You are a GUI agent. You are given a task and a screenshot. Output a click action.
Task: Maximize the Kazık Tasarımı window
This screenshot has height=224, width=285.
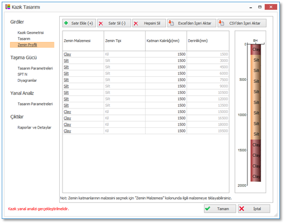(x=260, y=7)
